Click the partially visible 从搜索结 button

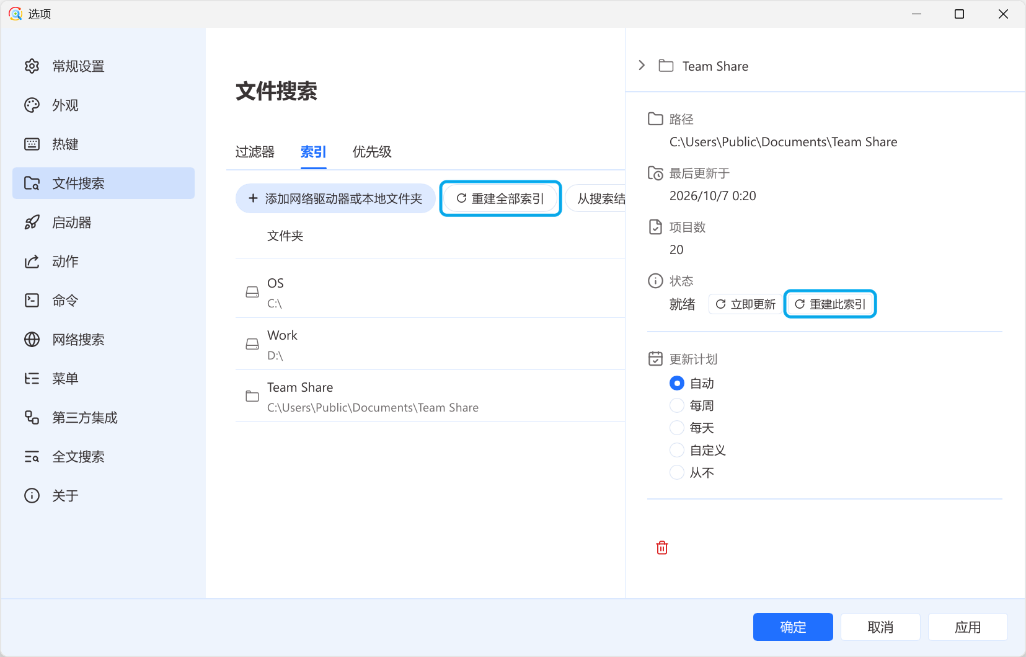point(596,198)
